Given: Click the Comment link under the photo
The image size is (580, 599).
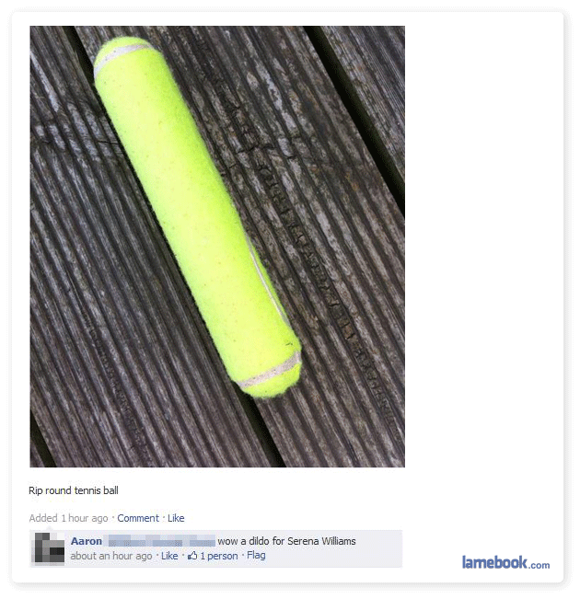Looking at the screenshot, I should coord(138,518).
